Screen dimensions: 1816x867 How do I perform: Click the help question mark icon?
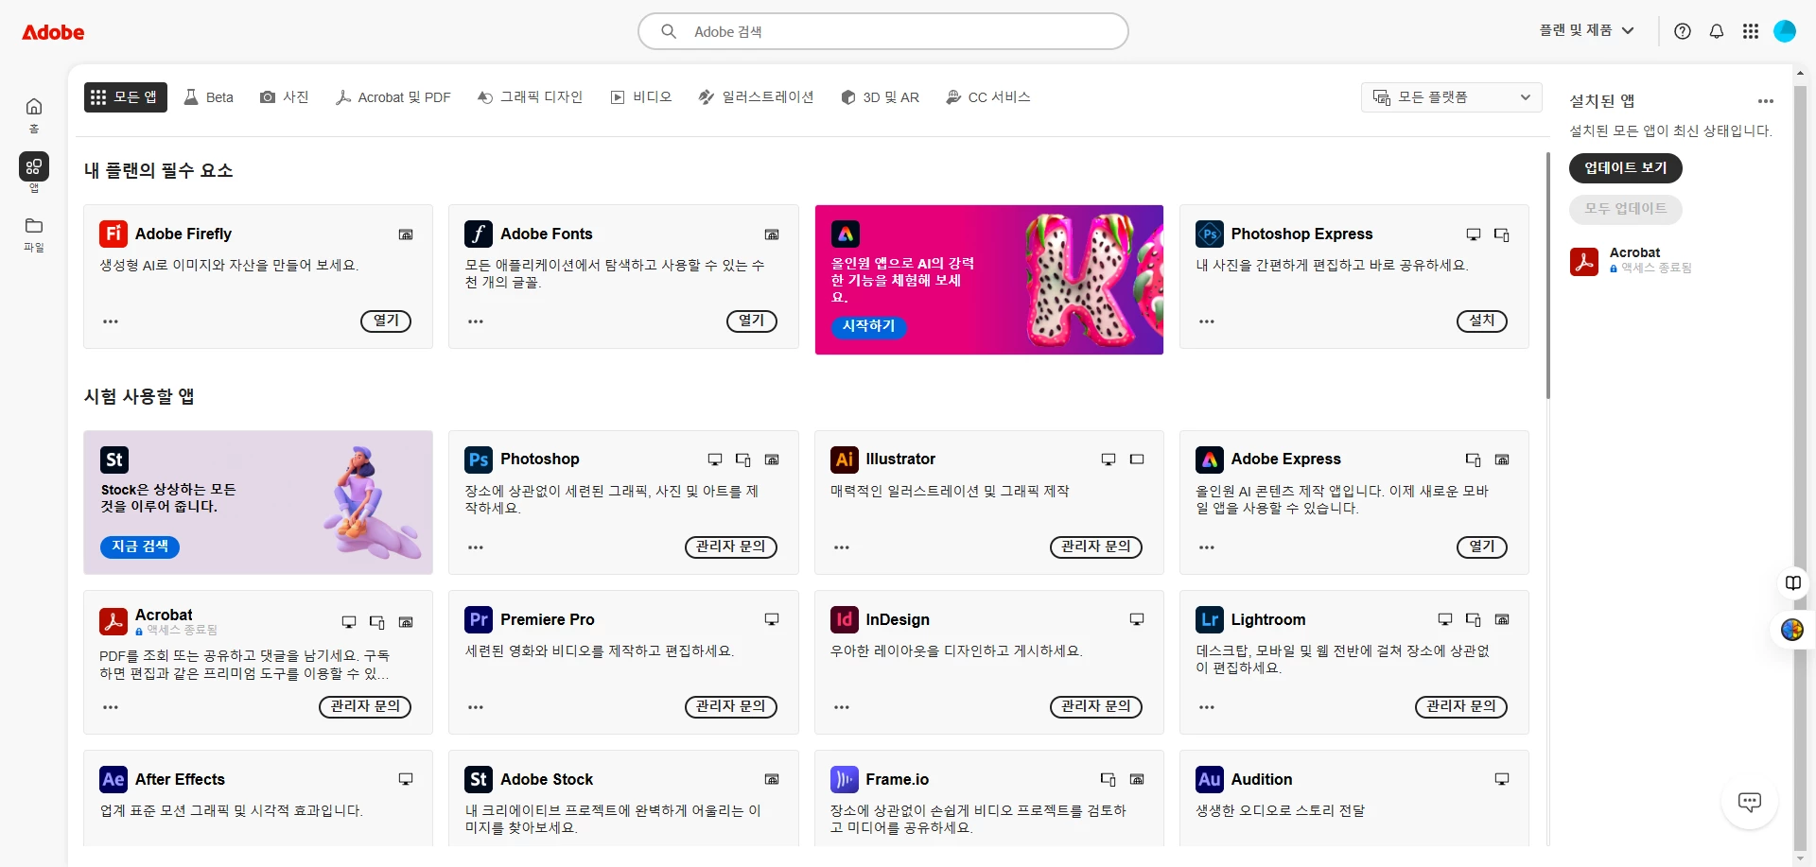click(1683, 31)
